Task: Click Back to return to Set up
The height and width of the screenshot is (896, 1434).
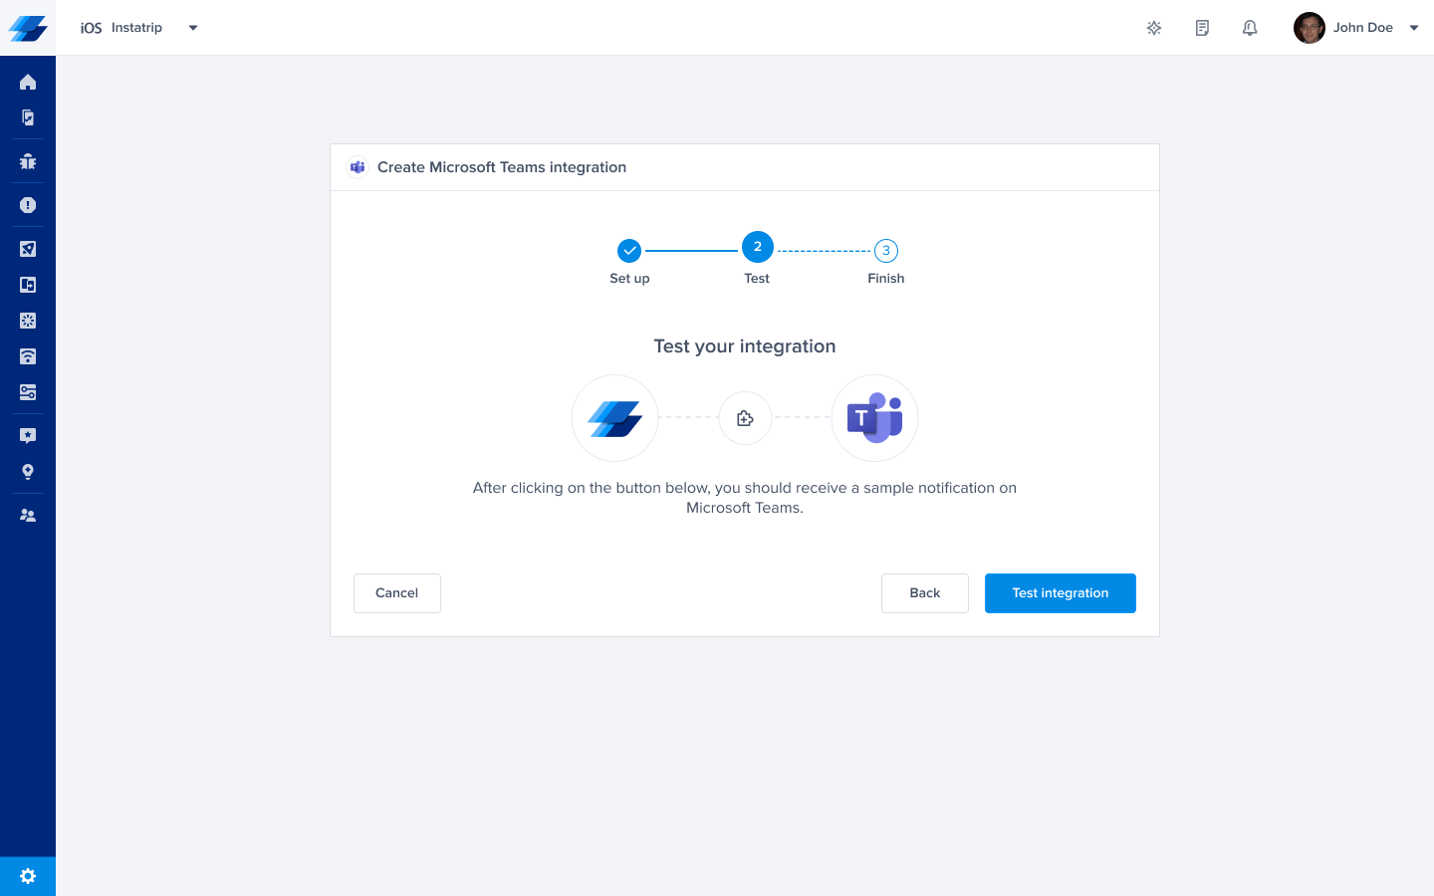Action: (924, 592)
